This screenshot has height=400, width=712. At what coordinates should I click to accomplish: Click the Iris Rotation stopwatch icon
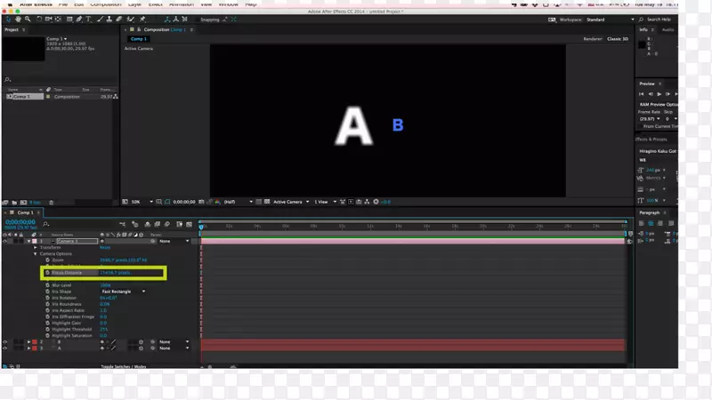click(x=47, y=298)
